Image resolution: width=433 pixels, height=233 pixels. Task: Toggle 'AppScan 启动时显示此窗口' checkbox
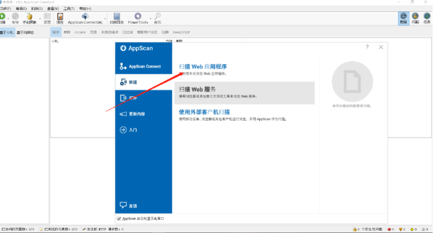point(119,219)
